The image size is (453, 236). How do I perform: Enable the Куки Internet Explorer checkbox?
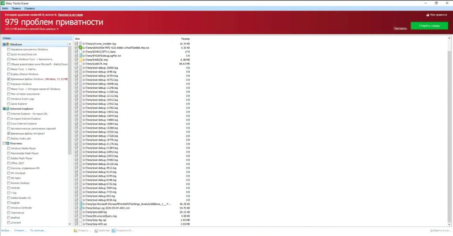[x=9, y=123]
